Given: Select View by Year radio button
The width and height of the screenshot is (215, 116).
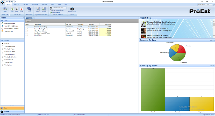Looking at the screenshot, I should pos(3,65).
